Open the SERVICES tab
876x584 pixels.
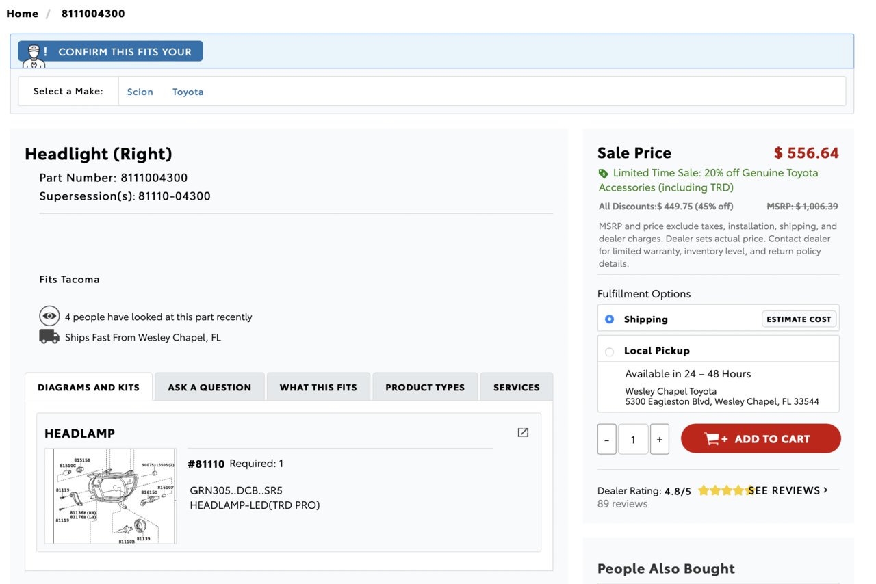(x=517, y=387)
